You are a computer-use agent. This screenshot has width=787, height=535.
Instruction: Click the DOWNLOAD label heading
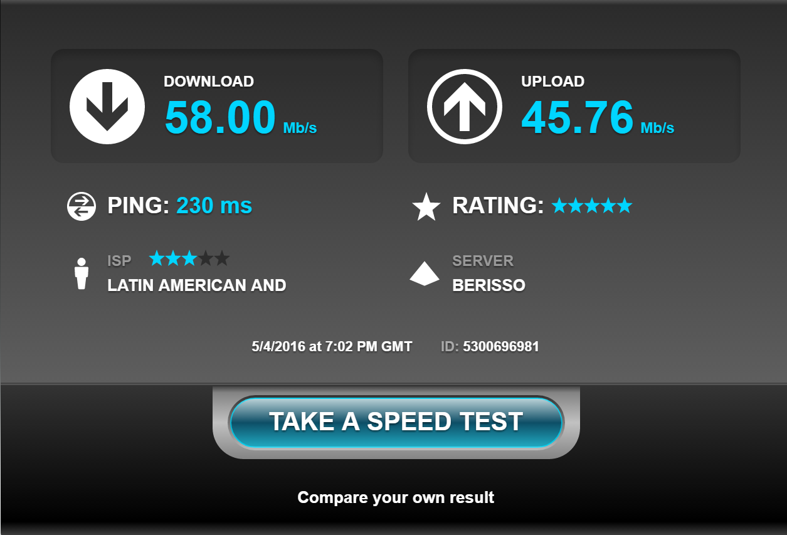point(209,82)
